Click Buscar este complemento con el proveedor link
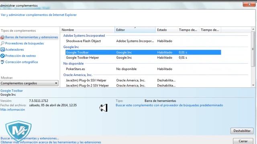 click(x=169, y=105)
